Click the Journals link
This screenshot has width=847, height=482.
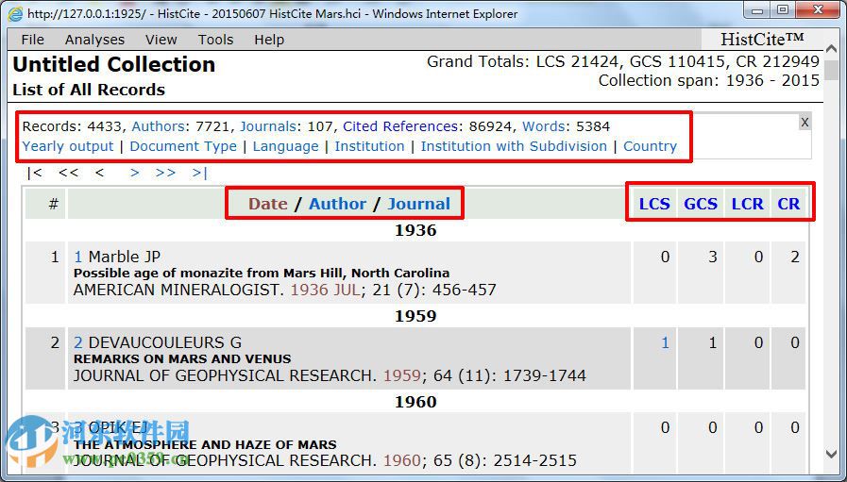point(268,126)
